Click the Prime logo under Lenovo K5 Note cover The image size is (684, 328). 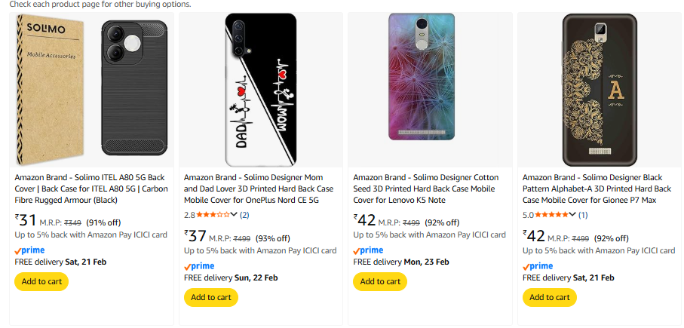pos(368,250)
